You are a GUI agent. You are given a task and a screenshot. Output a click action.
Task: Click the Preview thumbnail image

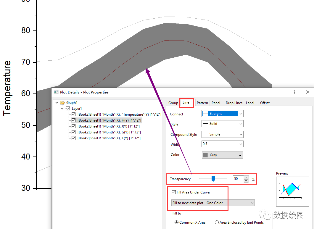[x=293, y=191]
